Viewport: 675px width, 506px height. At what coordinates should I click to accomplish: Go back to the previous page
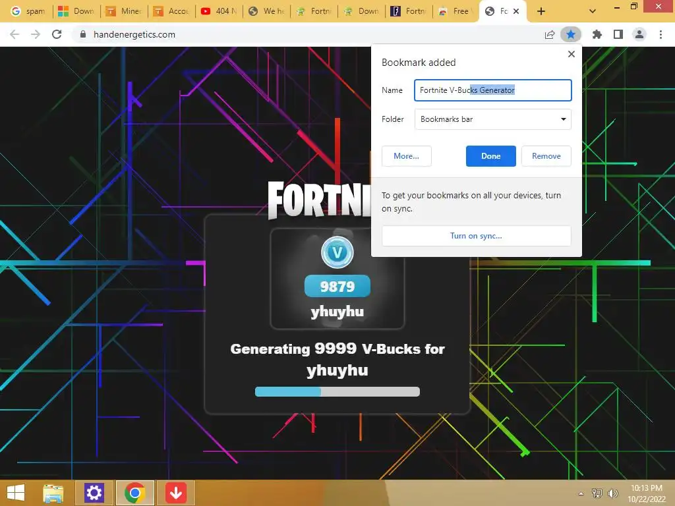pos(15,34)
